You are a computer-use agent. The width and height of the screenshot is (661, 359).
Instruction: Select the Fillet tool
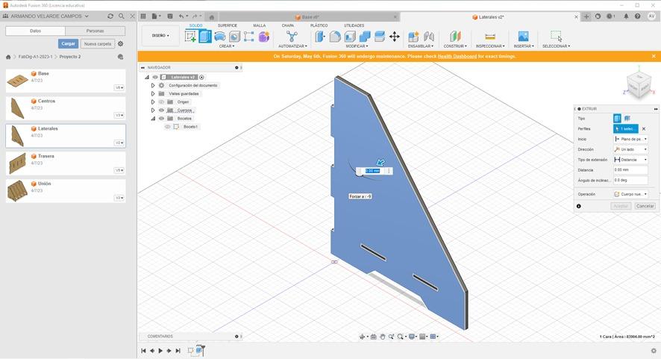coord(335,37)
